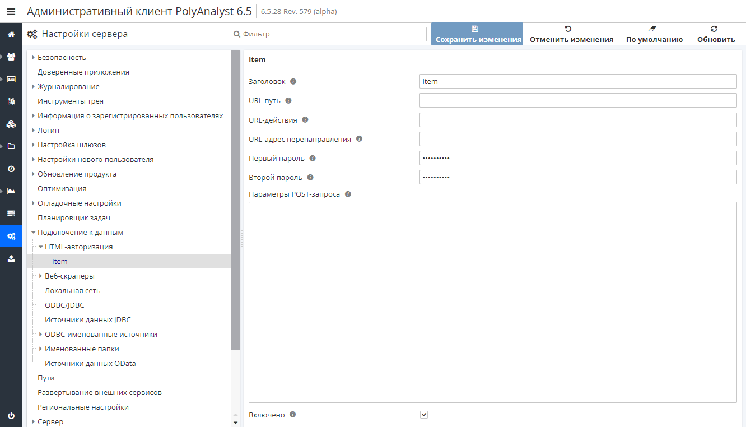Screen dimensions: 746x427
Task: Expand the Логин tree node
Action: (34, 130)
